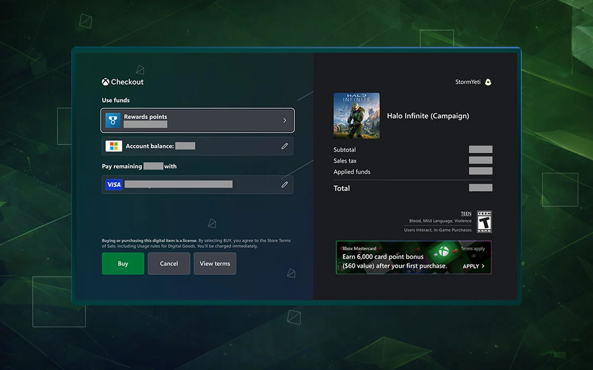
Task: Click the Halo Infinite (Campaign) title
Action: tap(428, 116)
